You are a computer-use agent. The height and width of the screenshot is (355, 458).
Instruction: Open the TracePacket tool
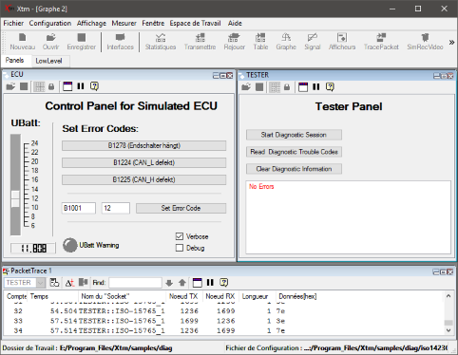coord(381,42)
